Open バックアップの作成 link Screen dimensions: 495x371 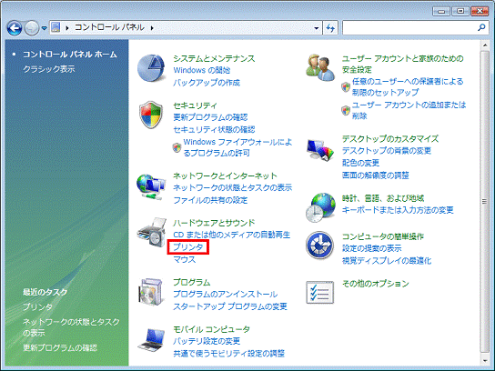click(x=207, y=83)
